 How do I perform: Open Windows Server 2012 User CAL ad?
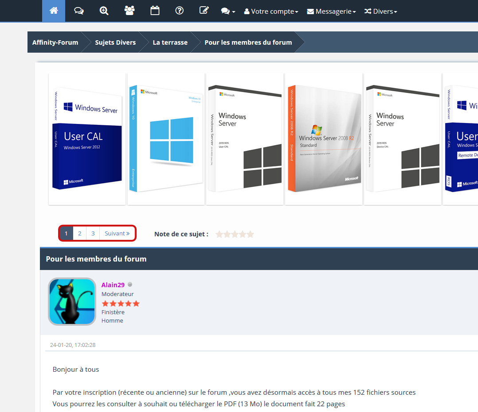[x=87, y=139]
